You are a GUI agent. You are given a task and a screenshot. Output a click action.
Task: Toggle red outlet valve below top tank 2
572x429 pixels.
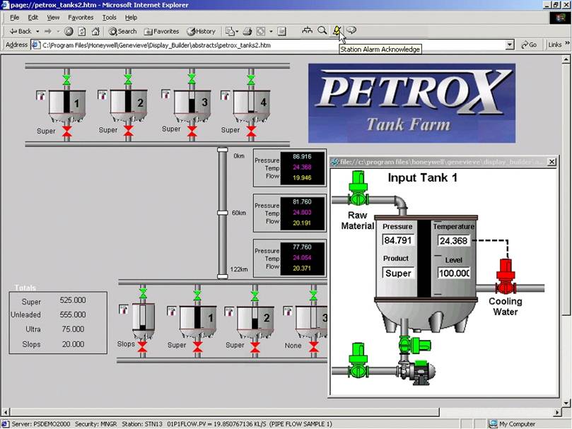128,131
